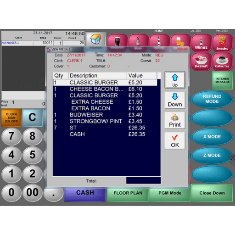Tap number key 7

(x=11, y=136)
